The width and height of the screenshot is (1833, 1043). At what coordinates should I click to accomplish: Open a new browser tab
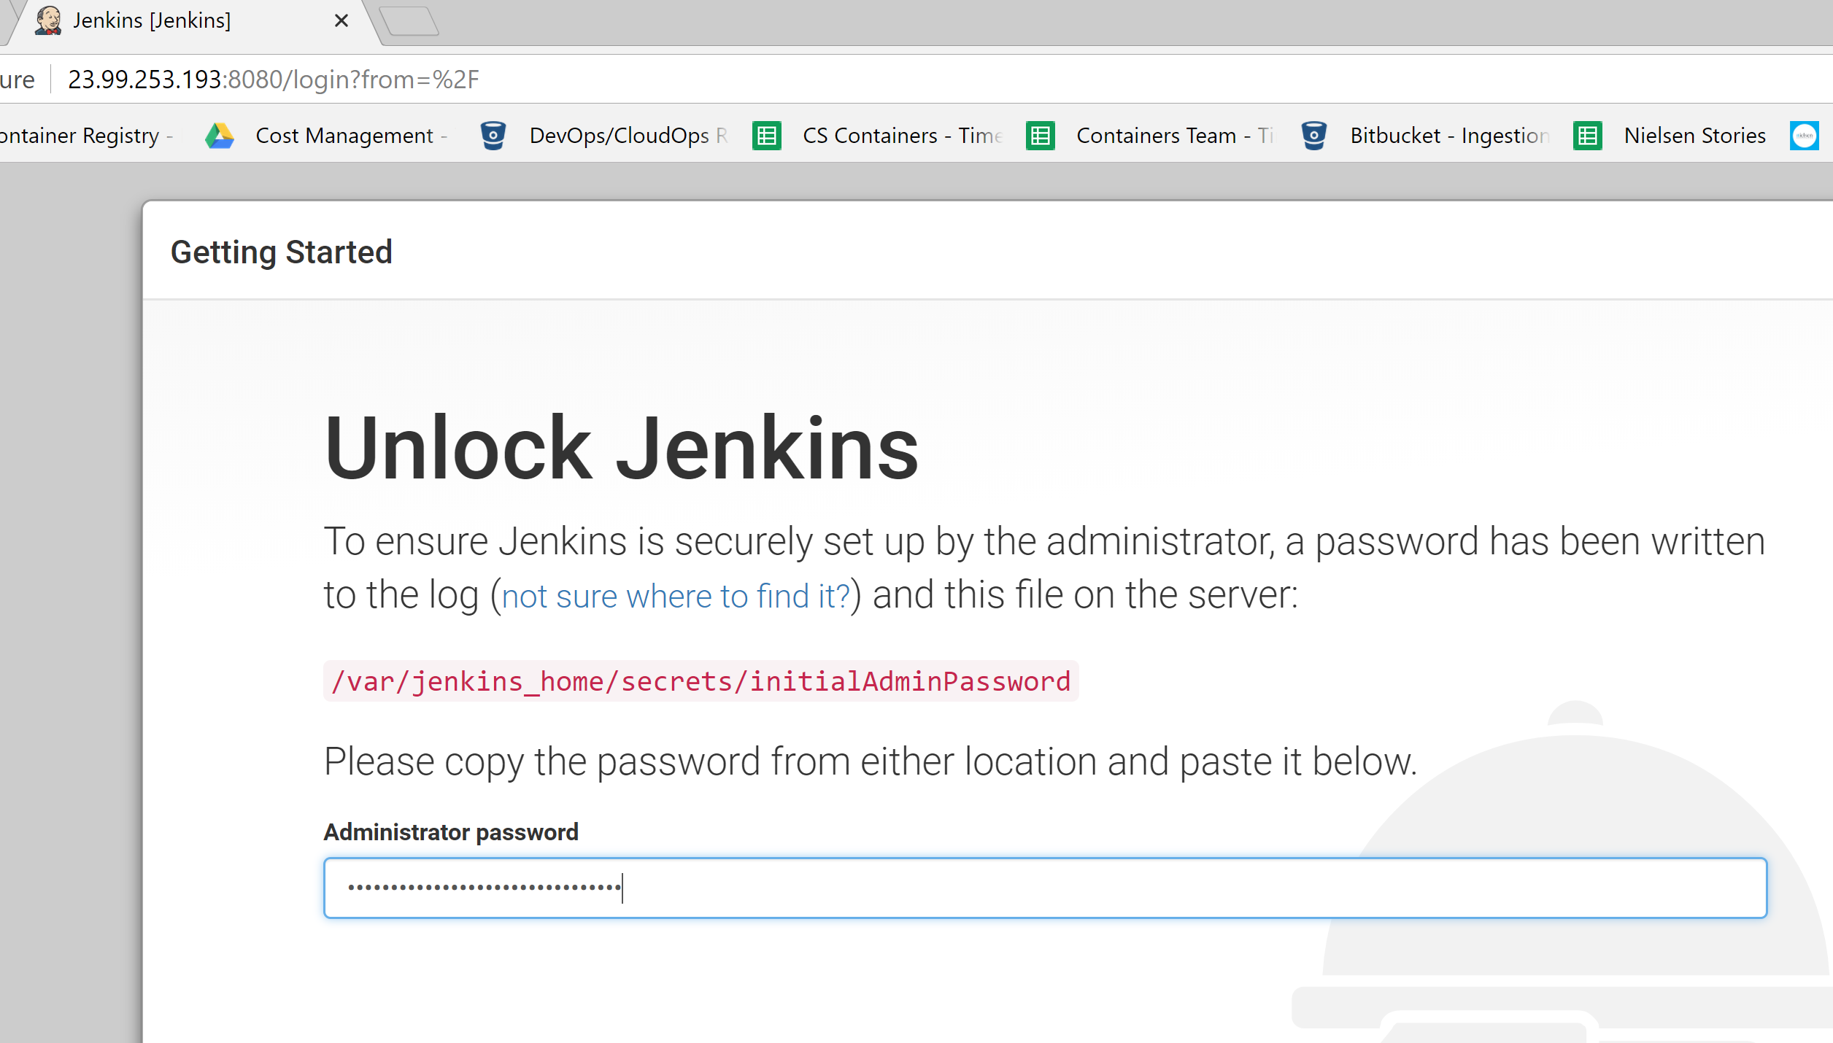click(409, 21)
